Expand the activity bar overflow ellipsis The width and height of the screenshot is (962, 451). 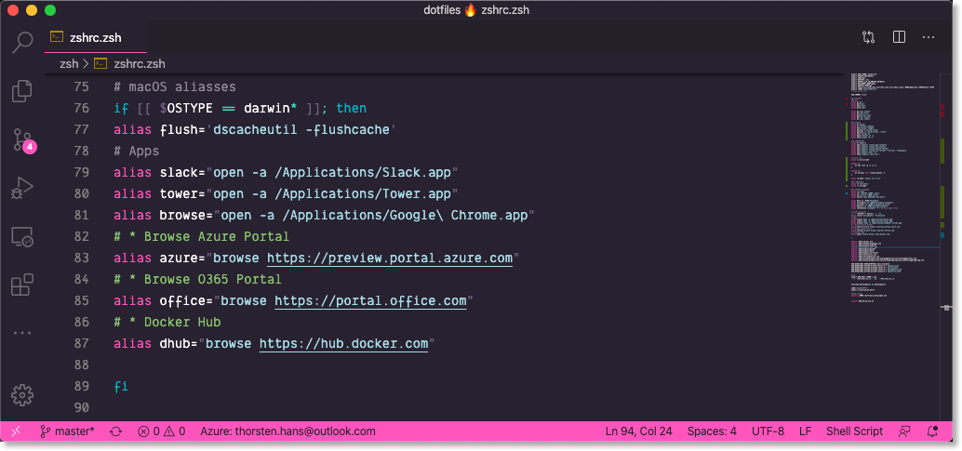point(22,333)
